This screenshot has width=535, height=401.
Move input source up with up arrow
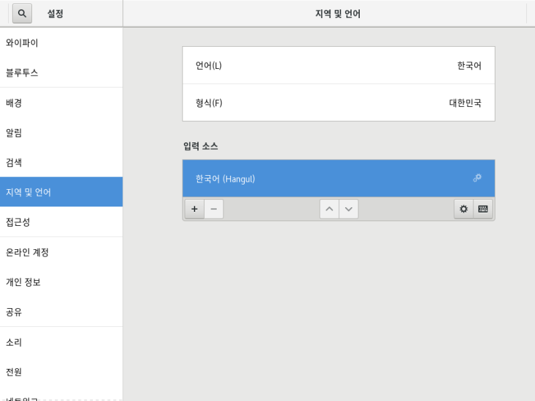pyautogui.click(x=329, y=209)
